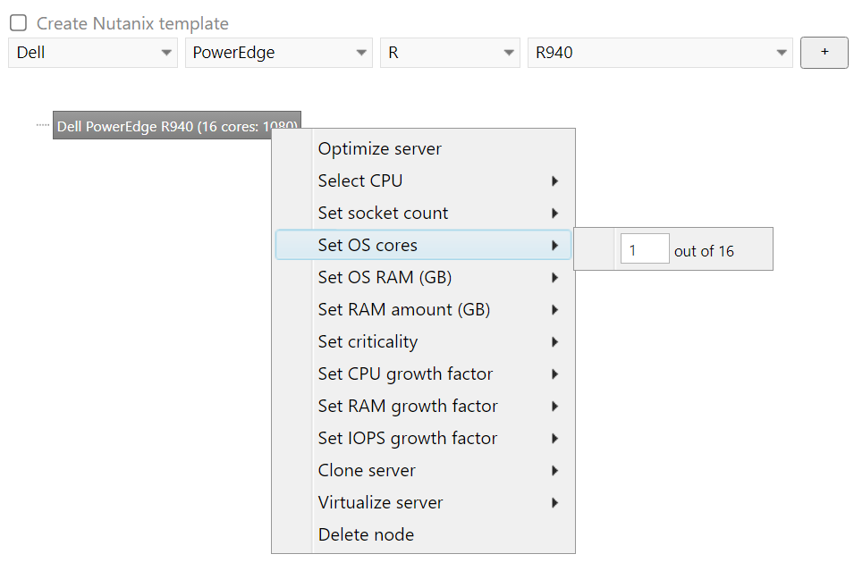
Task: Open the Dell manufacturer dropdown
Action: click(x=92, y=53)
